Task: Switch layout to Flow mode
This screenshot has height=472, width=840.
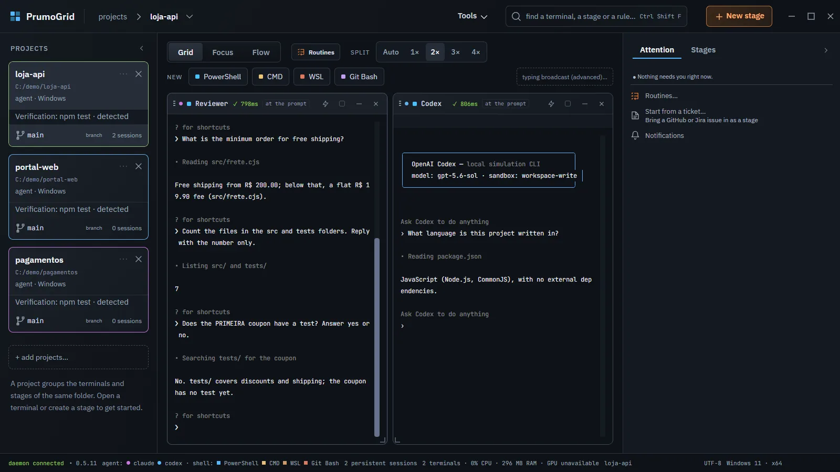Action: [261, 52]
